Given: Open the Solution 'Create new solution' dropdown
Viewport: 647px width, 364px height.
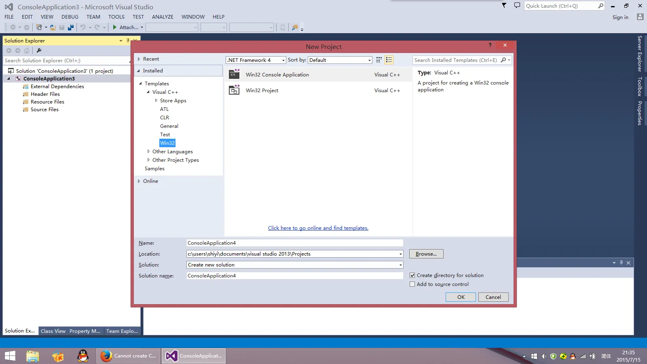Looking at the screenshot, I should tap(400, 265).
